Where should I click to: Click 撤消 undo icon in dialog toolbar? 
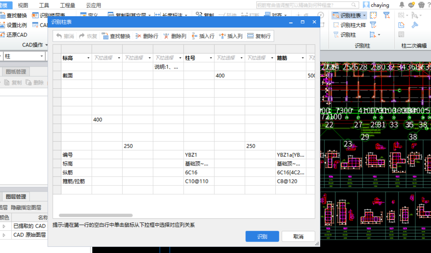[59, 36]
